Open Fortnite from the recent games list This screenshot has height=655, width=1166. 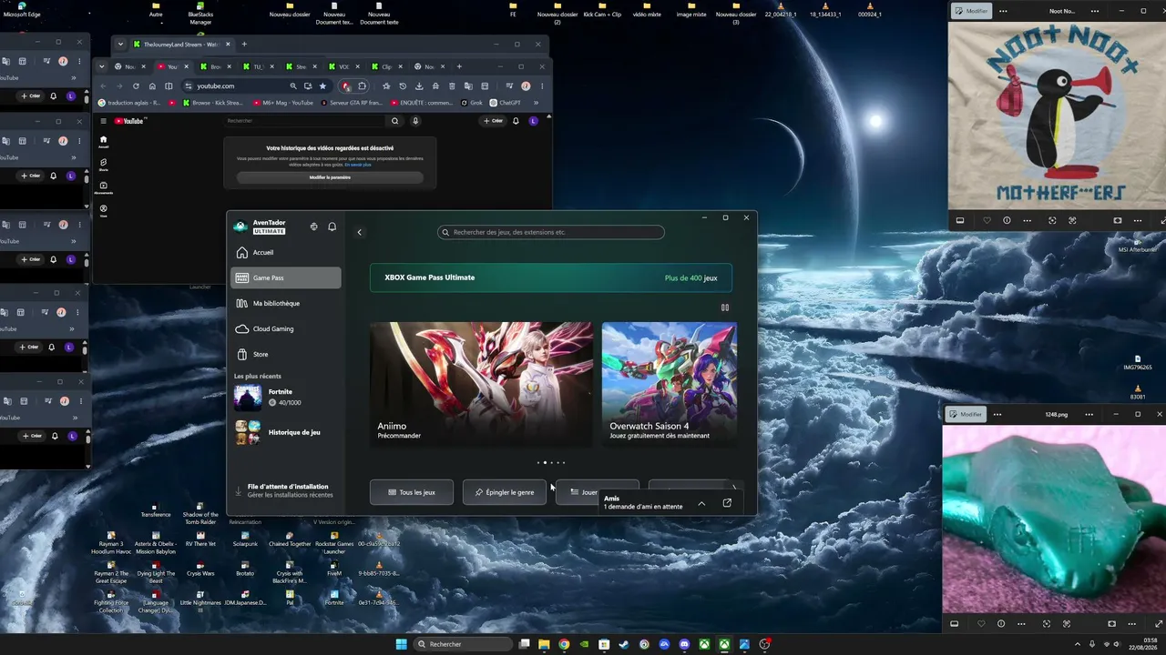pos(287,397)
